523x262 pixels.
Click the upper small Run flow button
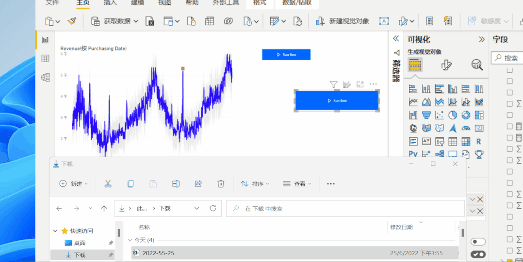(286, 55)
